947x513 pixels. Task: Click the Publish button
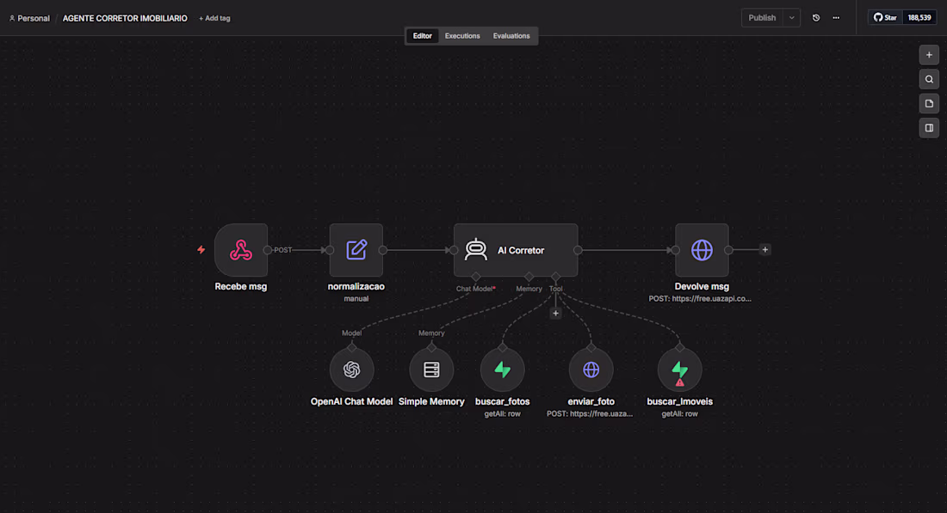click(x=762, y=18)
